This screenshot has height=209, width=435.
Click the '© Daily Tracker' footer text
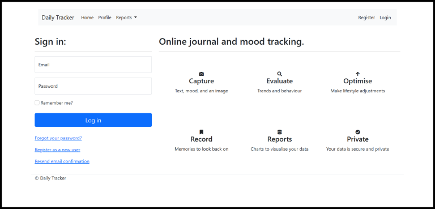click(x=50, y=178)
